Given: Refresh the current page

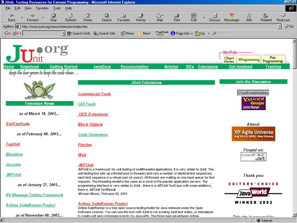Looking at the screenshot, I should [71, 17].
